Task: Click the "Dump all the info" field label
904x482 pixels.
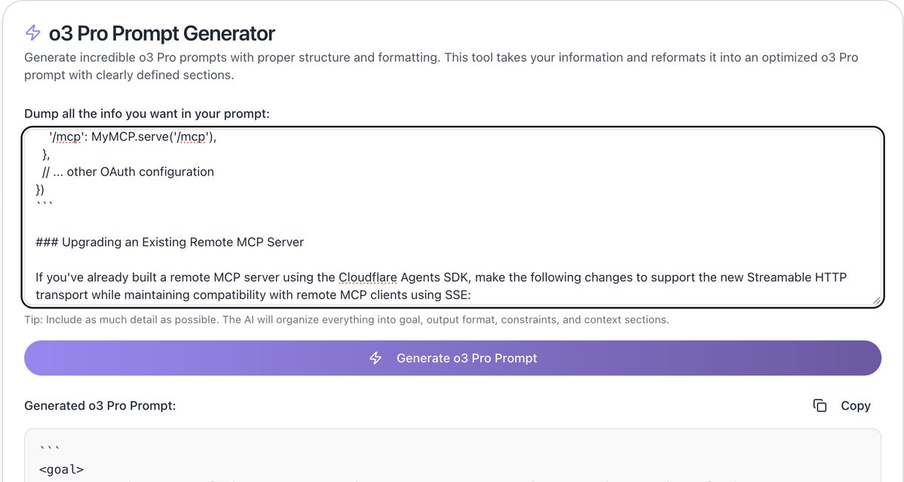Action: [x=146, y=114]
